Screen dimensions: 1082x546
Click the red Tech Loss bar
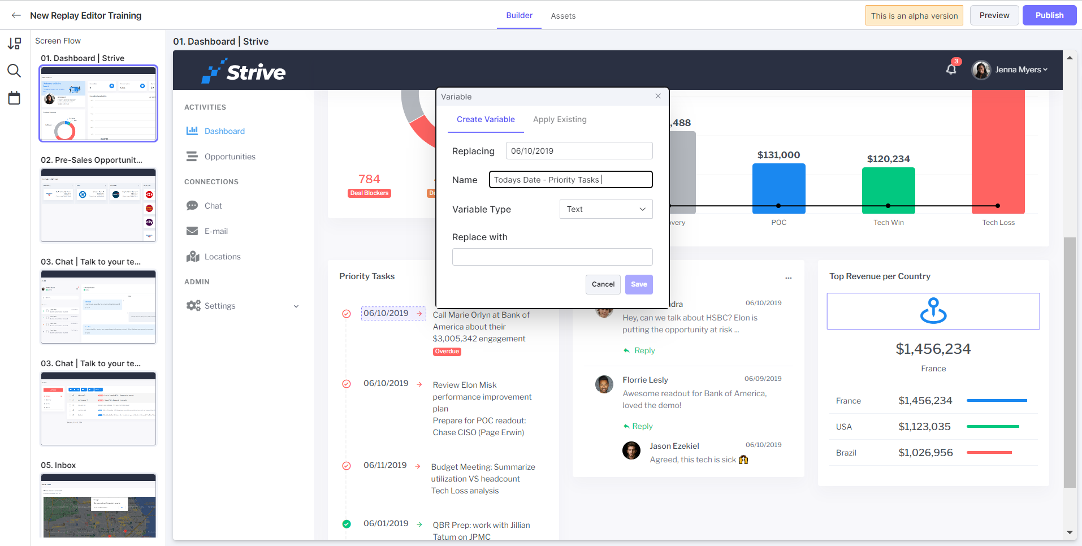(998, 151)
